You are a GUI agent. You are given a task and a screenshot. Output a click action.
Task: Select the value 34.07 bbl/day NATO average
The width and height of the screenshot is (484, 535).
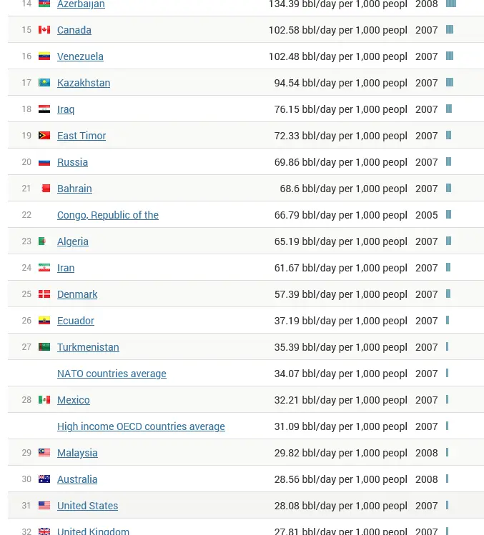pos(340,374)
